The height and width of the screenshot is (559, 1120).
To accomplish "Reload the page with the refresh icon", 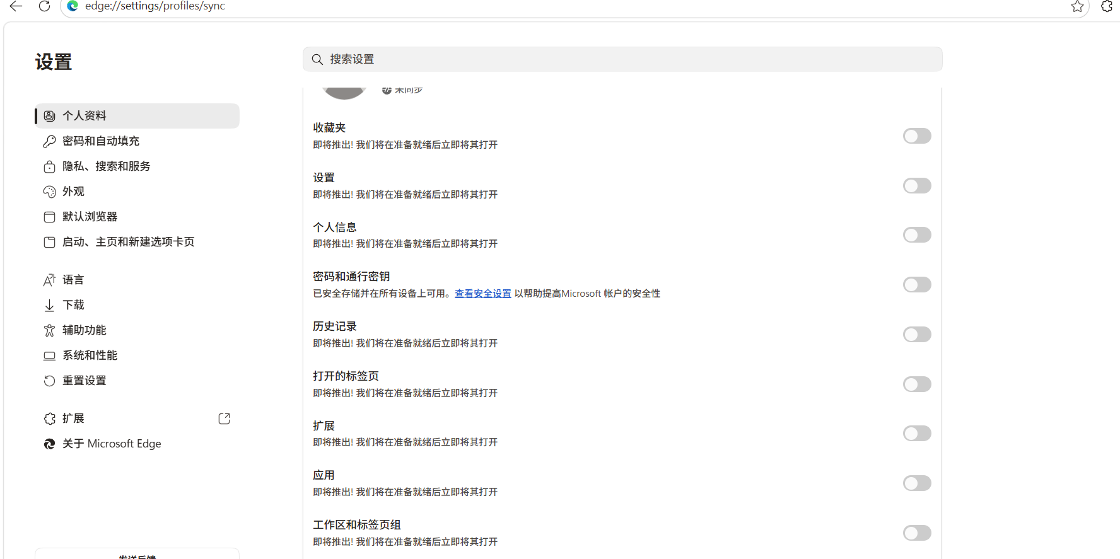I will (x=44, y=6).
